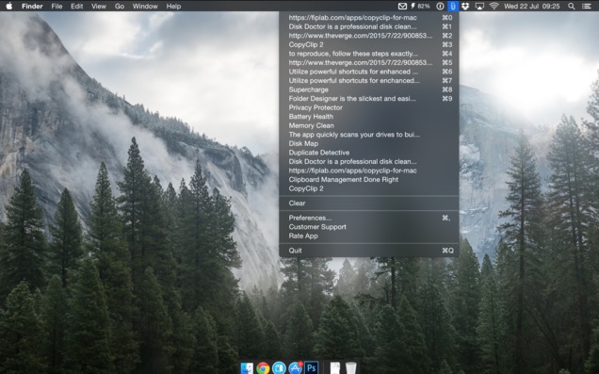Image resolution: width=599 pixels, height=374 pixels.
Task: Launch Google Chrome from the Dock
Action: pyautogui.click(x=263, y=368)
